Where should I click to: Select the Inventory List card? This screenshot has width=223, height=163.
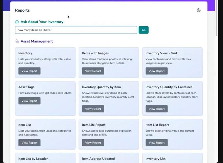[x=172, y=158]
